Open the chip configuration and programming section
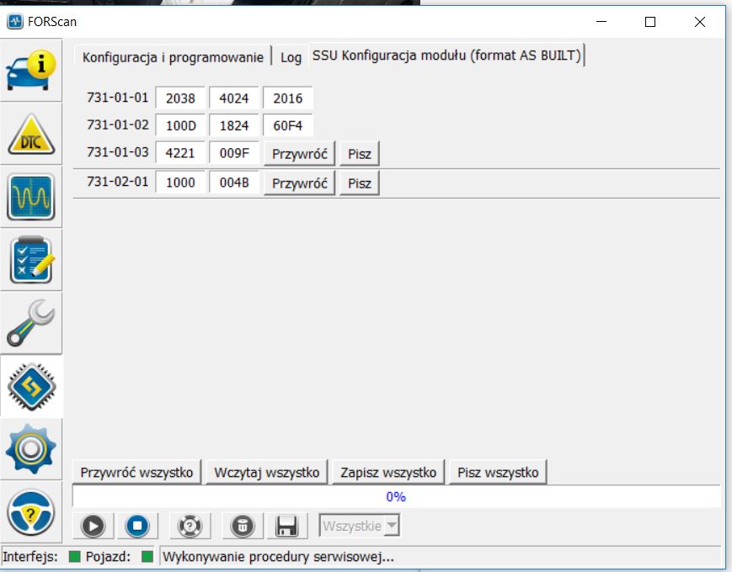Image resolution: width=732 pixels, height=572 pixels. [31, 386]
